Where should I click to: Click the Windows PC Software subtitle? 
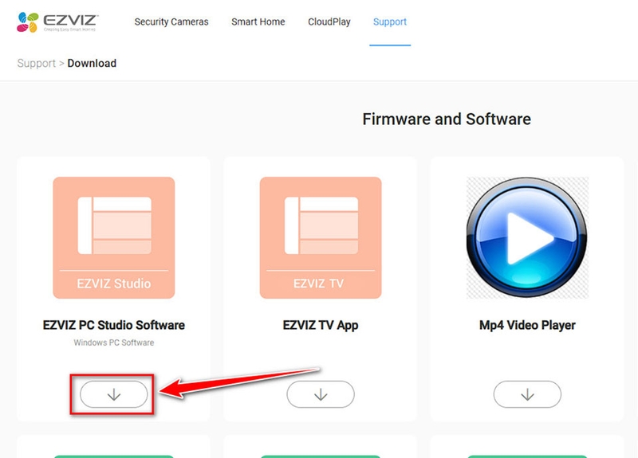click(x=114, y=343)
